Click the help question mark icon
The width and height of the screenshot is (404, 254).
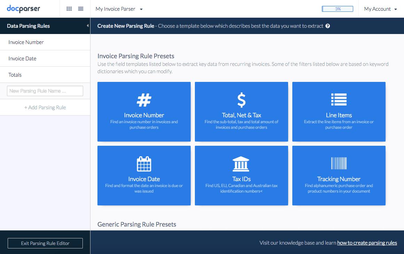coord(327,26)
